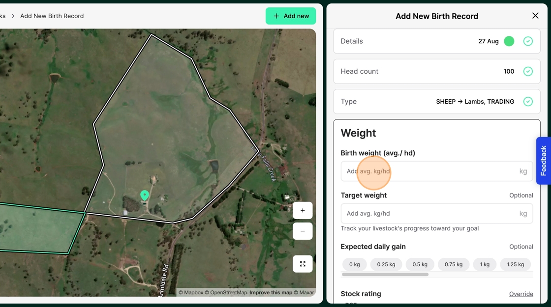The width and height of the screenshot is (551, 307).
Task: Click the Add New Birth Record breadcrumb
Action: point(52,16)
